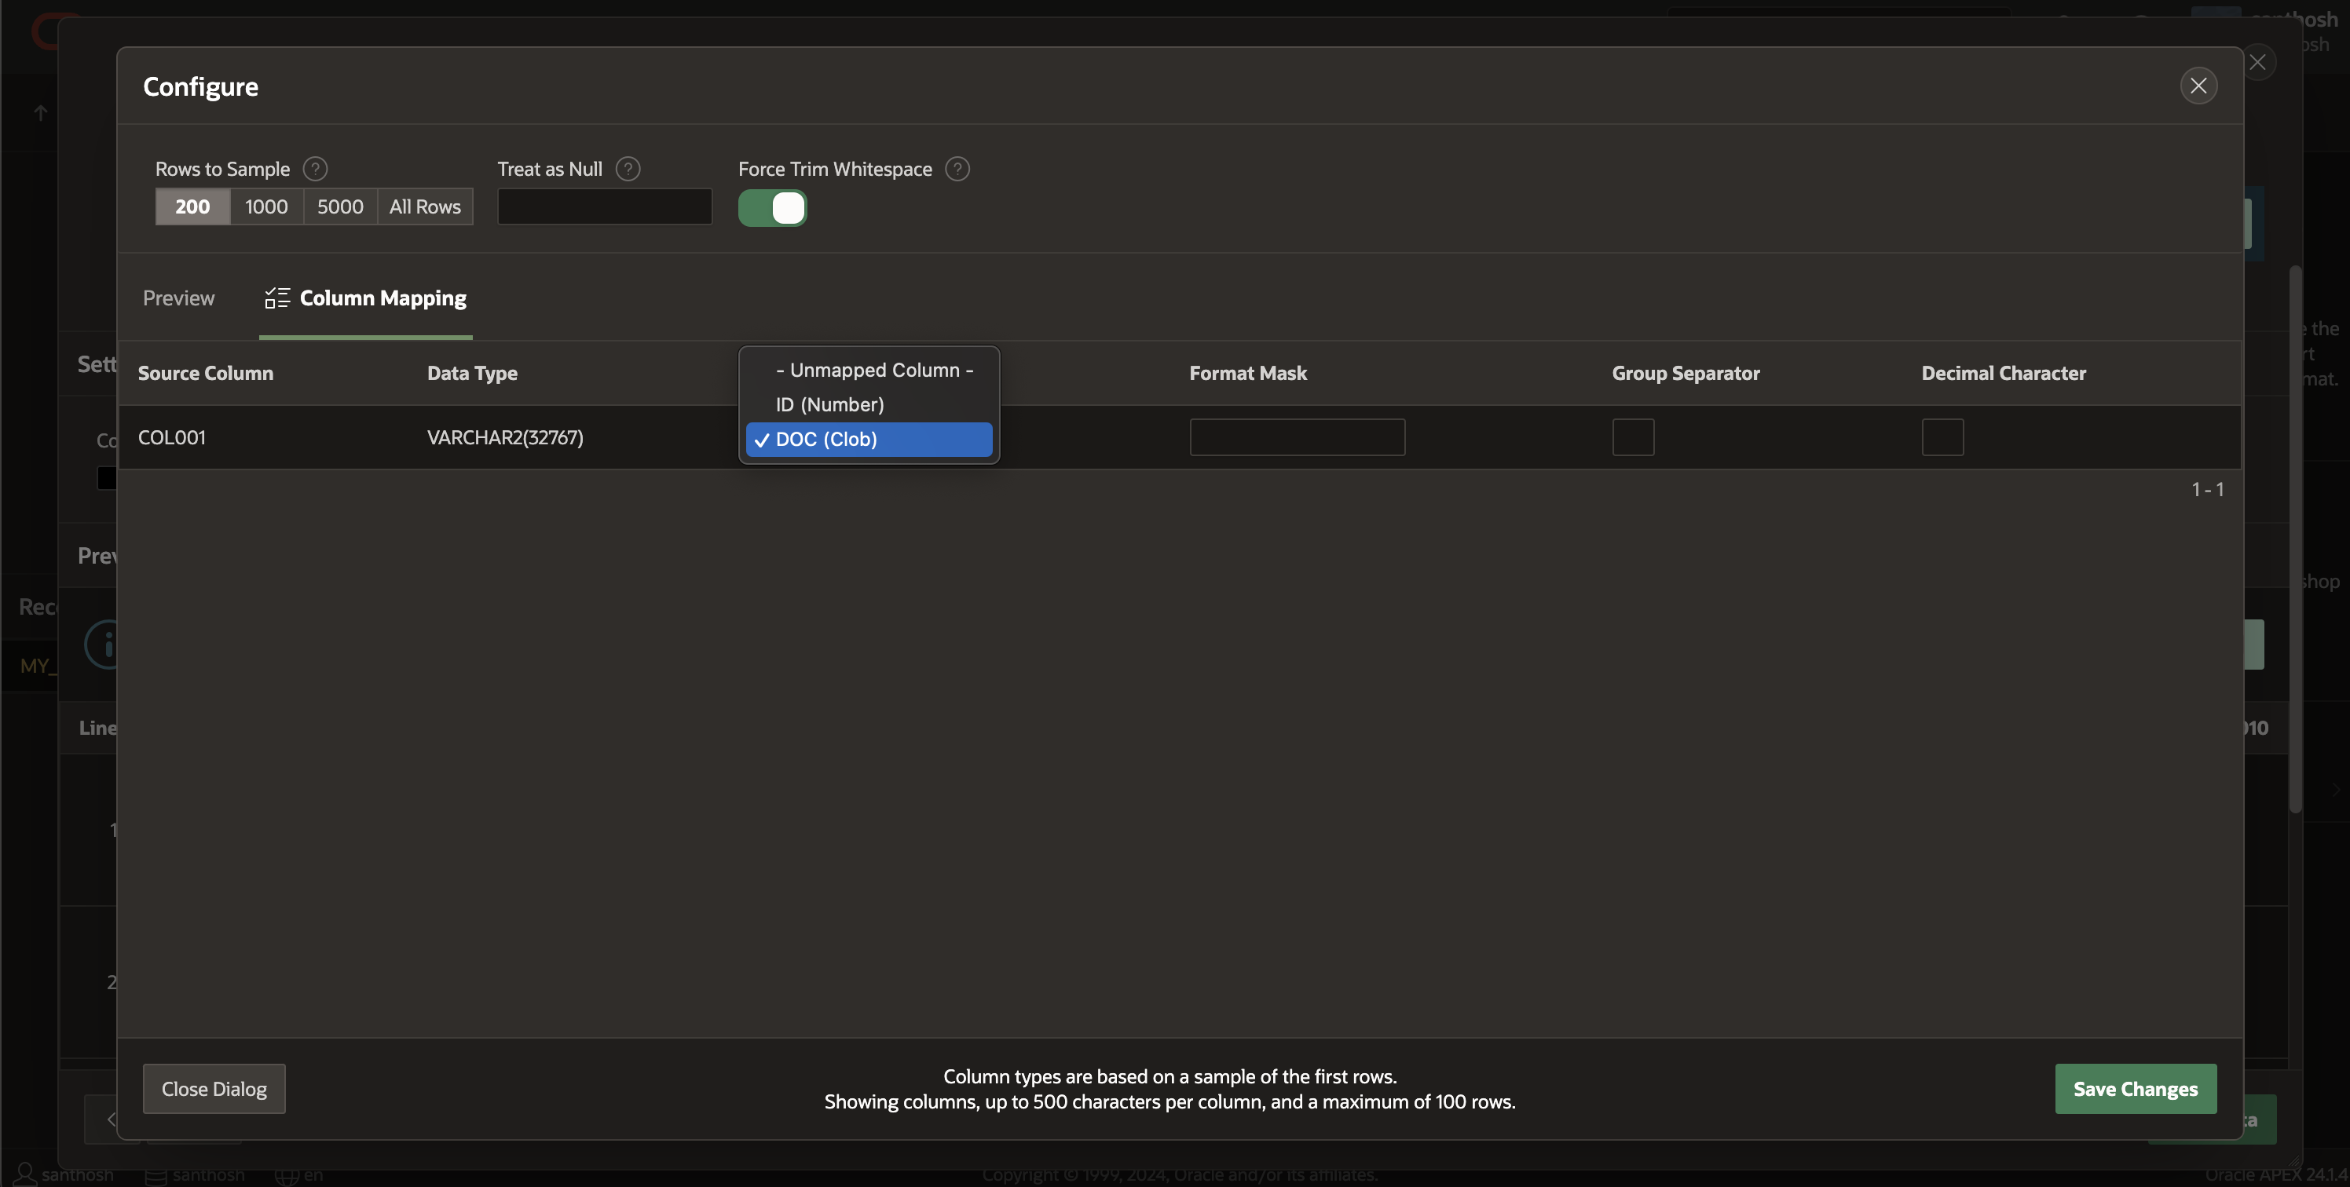Open the Rows to Sample help icon
This screenshot has width=2350, height=1187.
tap(315, 169)
